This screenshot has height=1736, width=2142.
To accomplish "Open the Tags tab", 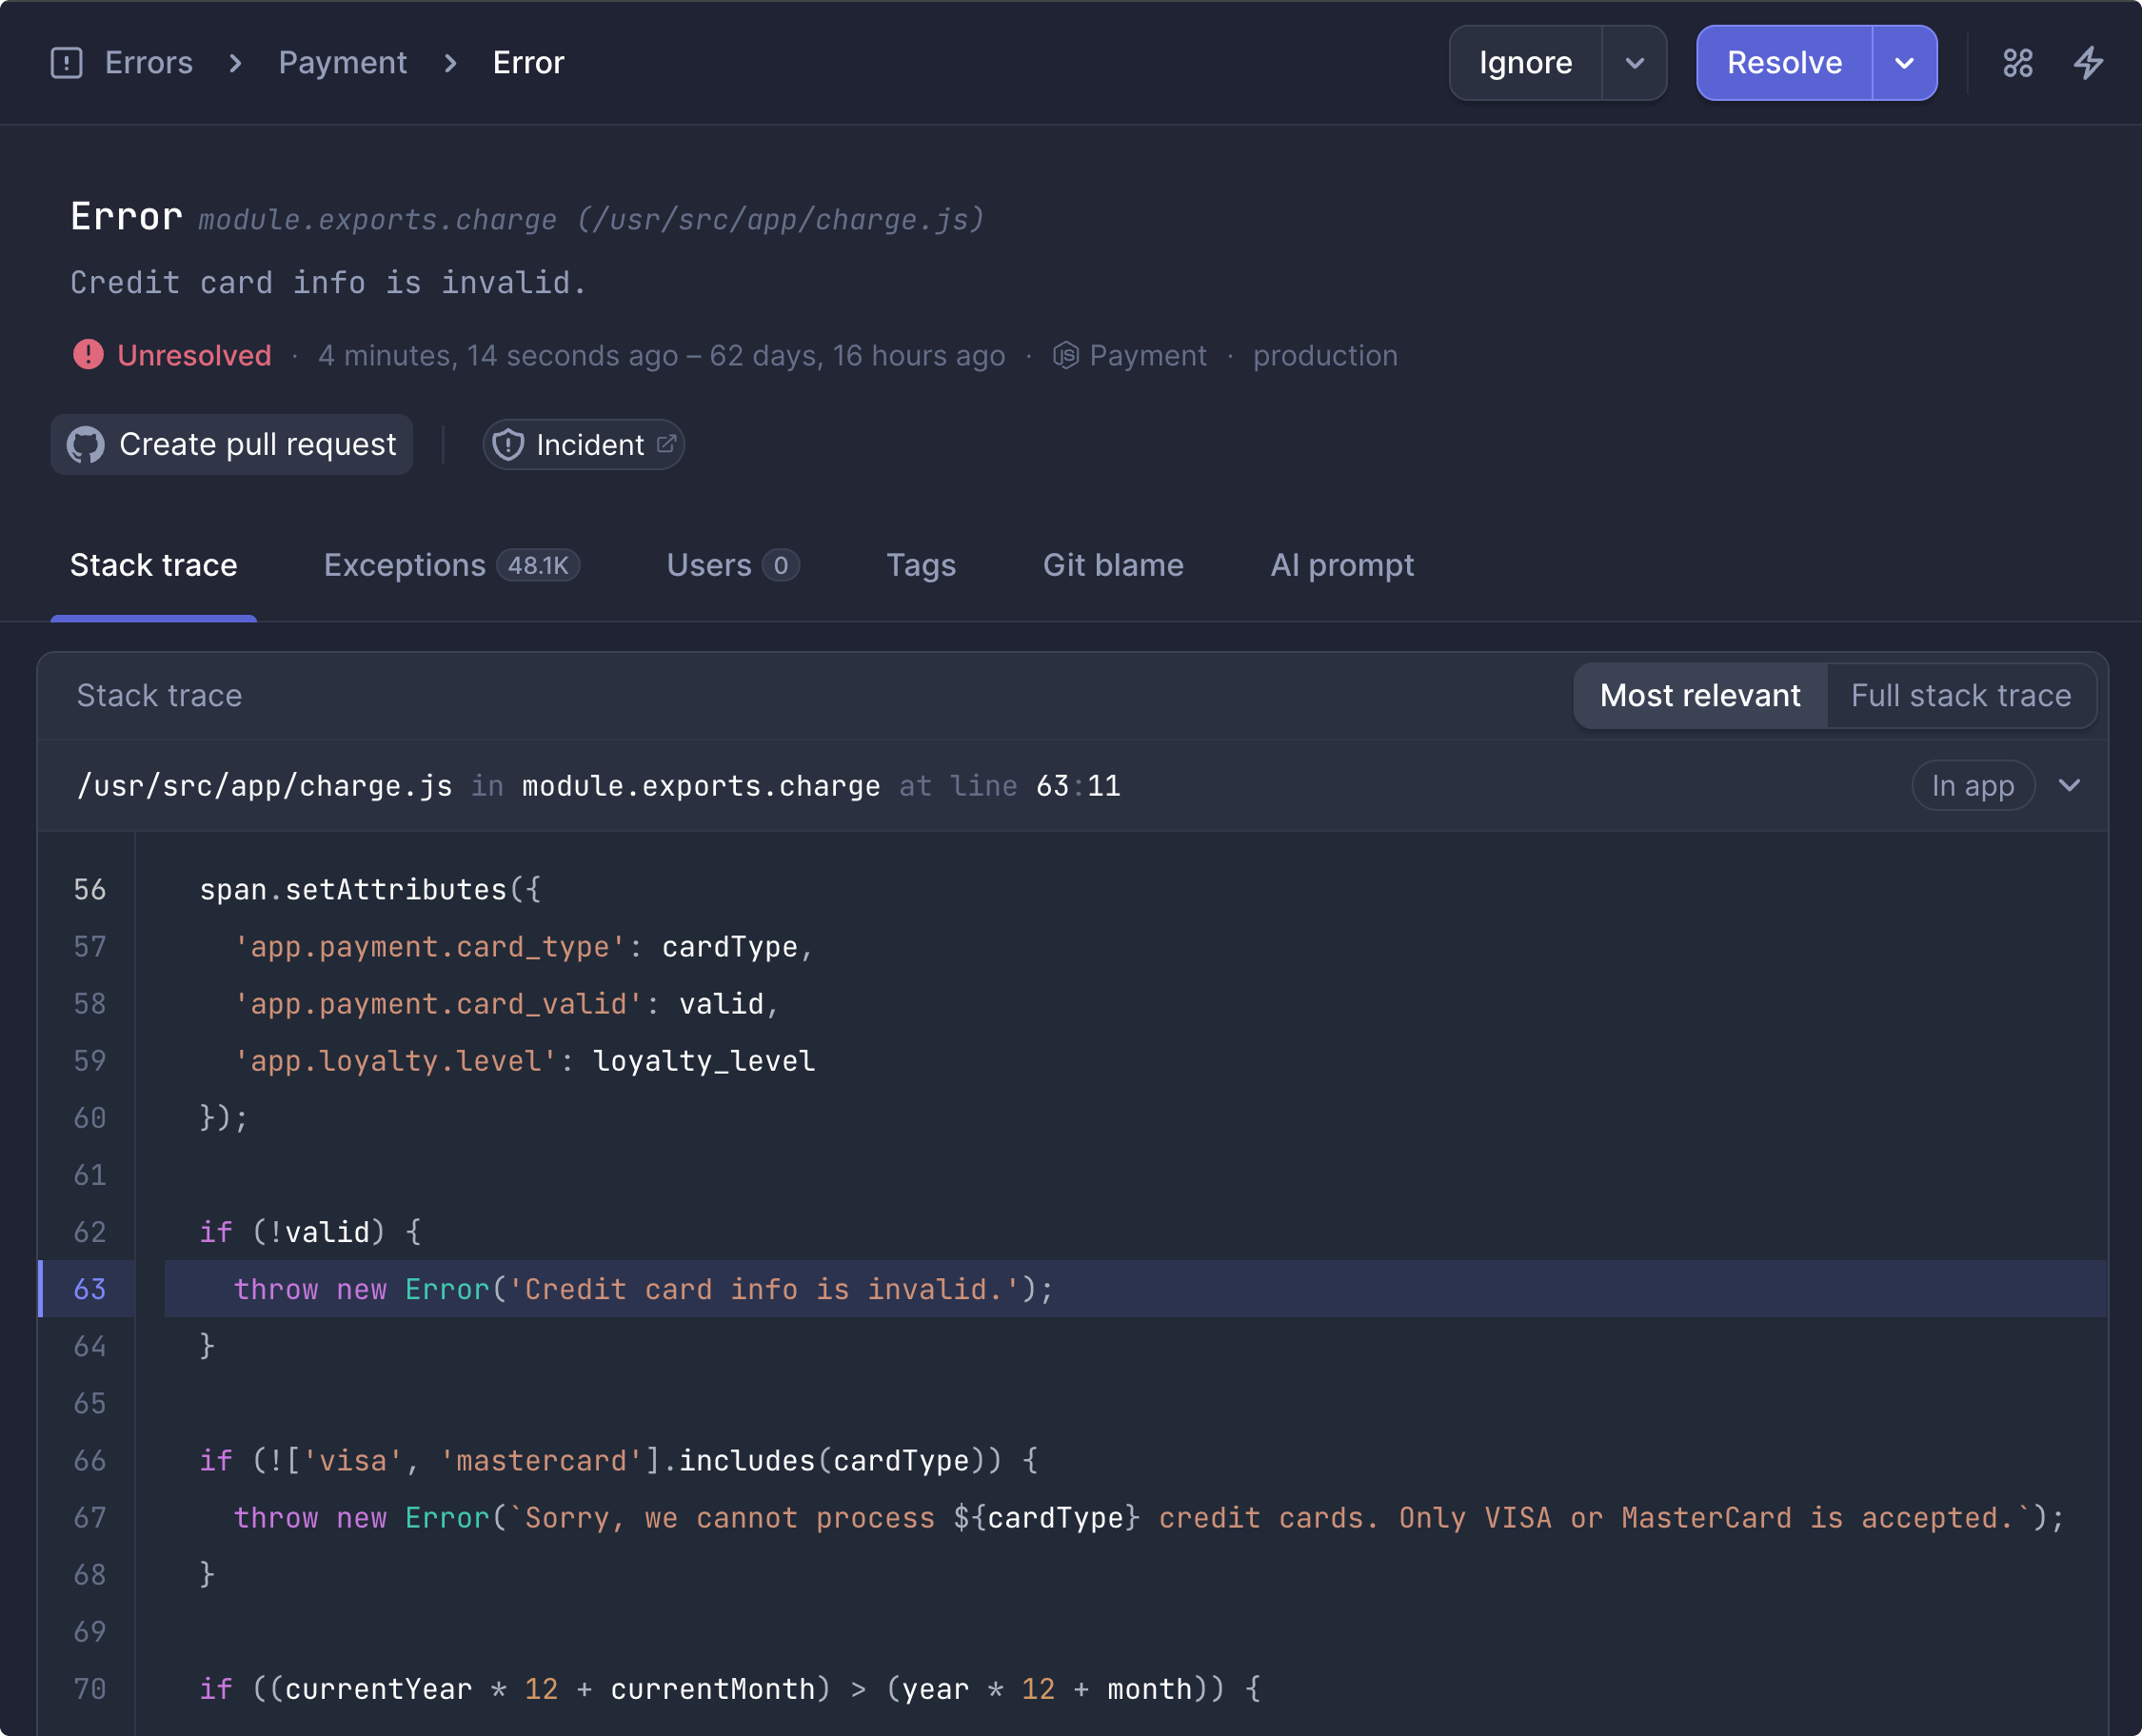I will [921, 566].
